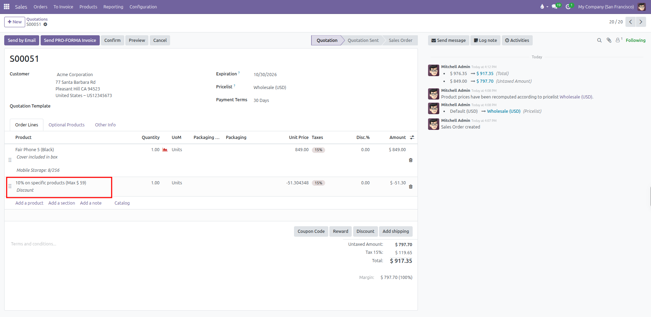The image size is (651, 317).
Task: Open the followers icon in chatter
Action: 619,40
